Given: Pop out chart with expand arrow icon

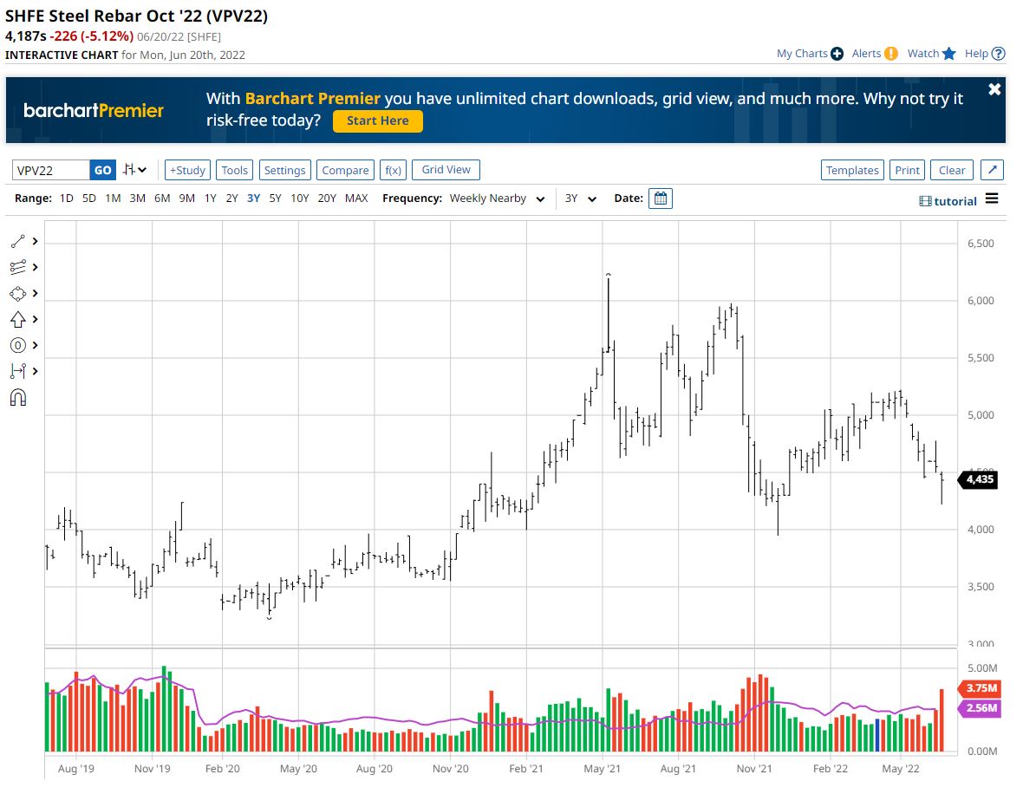Looking at the screenshot, I should pyautogui.click(x=994, y=170).
